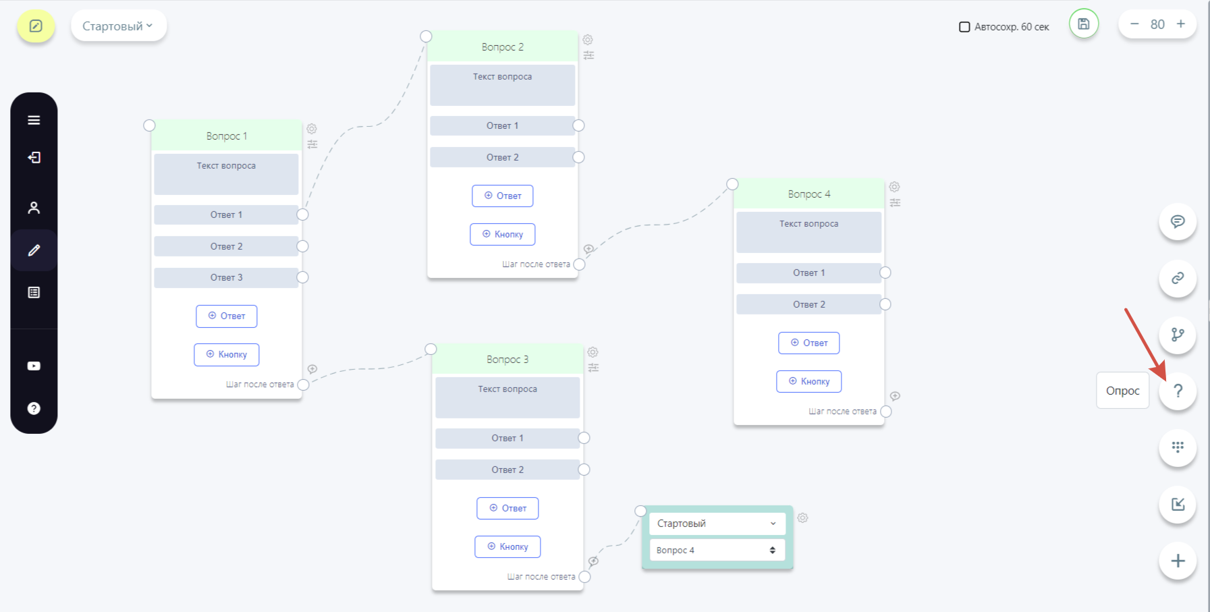Add a branch condition block icon
This screenshot has height=612, width=1210.
point(1178,335)
